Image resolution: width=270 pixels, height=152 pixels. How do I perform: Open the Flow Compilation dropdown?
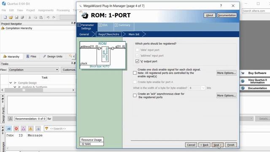point(57,70)
